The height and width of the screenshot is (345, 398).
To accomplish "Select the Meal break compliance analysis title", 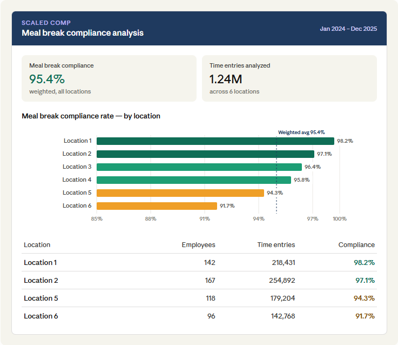I will [x=83, y=33].
